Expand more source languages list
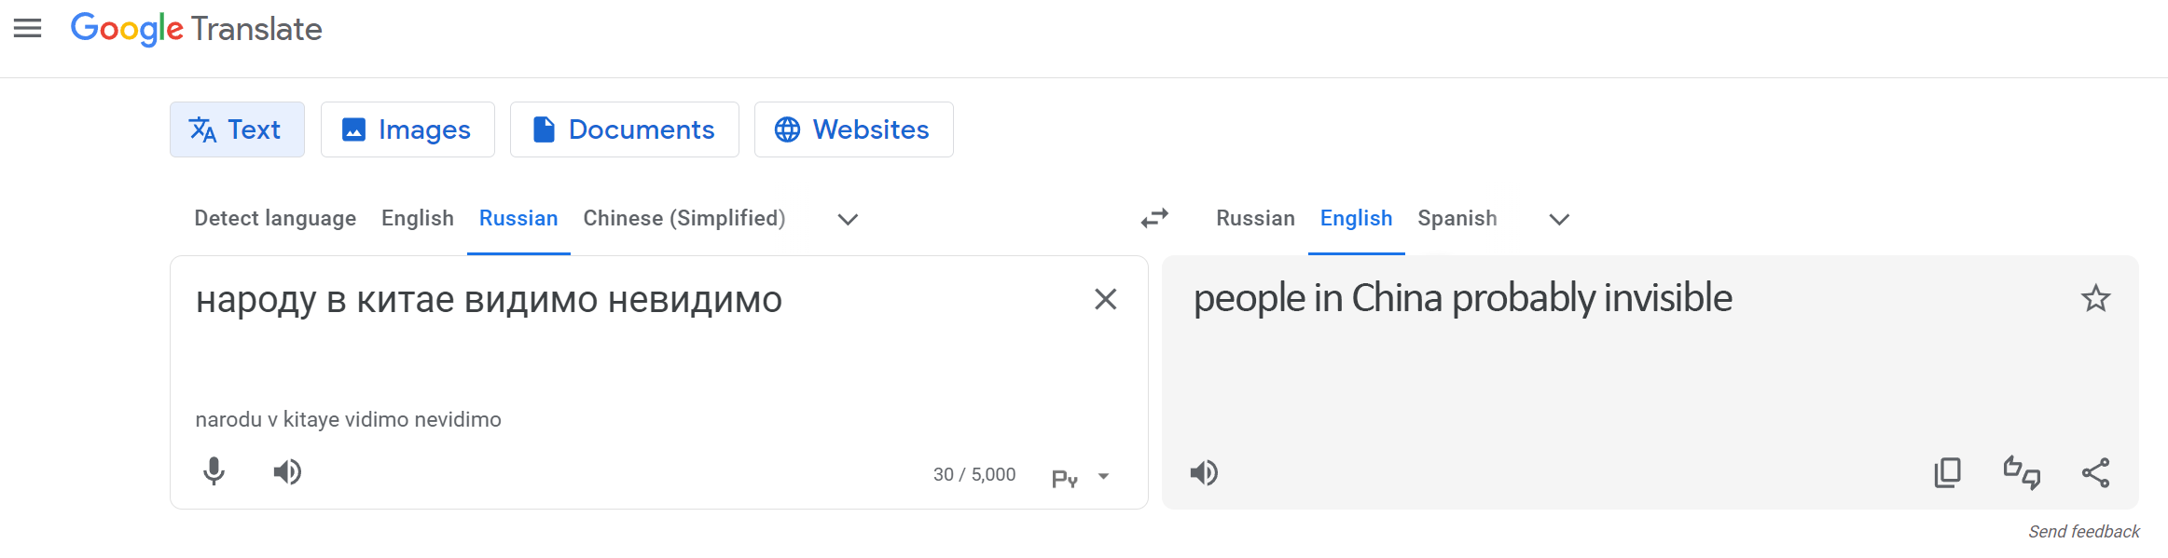Screen dimensions: 2168x558 847,219
